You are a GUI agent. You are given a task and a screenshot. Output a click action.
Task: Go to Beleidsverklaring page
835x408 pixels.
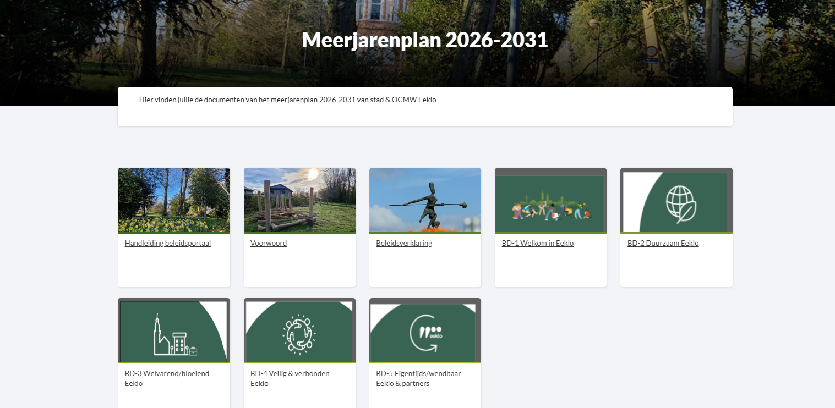pyautogui.click(x=404, y=243)
